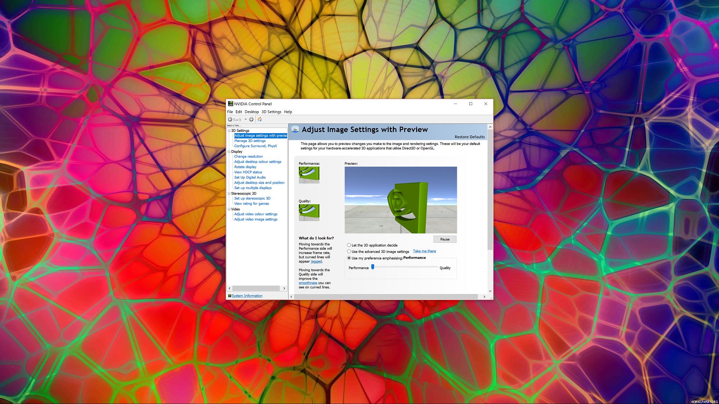
Task: Click the Adjust Image Settings page header icon
Action: 295,129
